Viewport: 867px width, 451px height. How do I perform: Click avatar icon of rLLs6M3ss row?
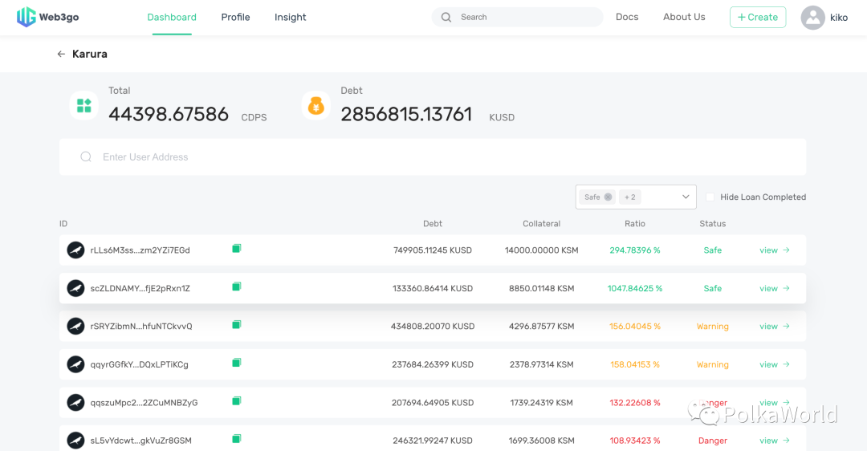(x=75, y=250)
